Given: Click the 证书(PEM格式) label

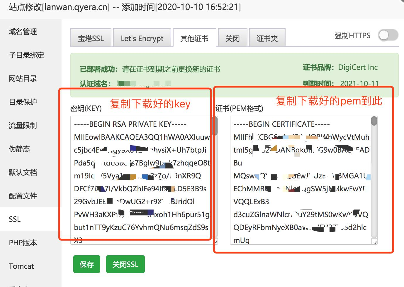Looking at the screenshot, I should click(239, 108).
